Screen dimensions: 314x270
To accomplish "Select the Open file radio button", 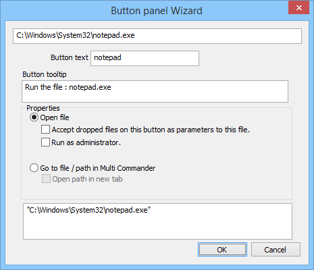I will (34, 117).
